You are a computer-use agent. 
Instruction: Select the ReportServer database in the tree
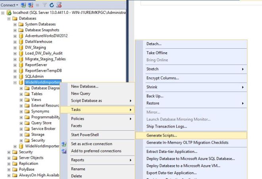pos(36,65)
